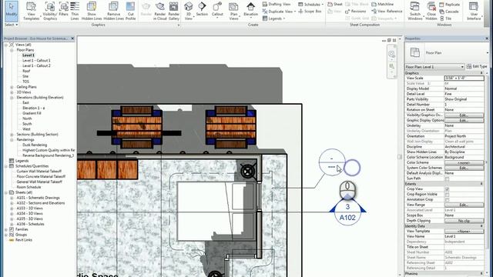Viewport: 493px width, 277px height.
Task: Activate Remove Hidden Lines tool
Action: (x=113, y=11)
